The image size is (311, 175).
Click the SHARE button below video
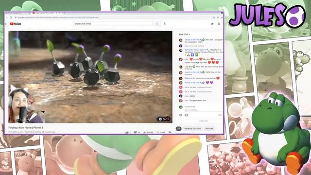[148, 132]
